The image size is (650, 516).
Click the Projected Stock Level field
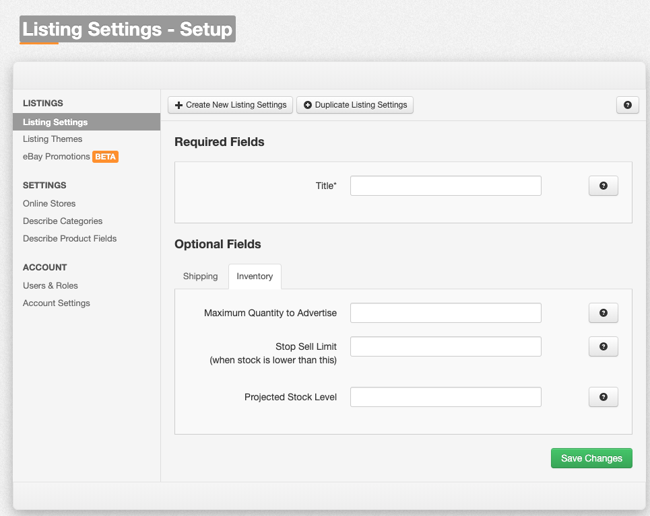pos(446,397)
